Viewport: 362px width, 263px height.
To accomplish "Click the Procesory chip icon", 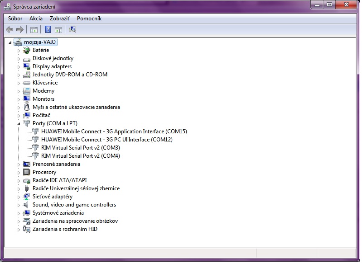I will point(27,172).
